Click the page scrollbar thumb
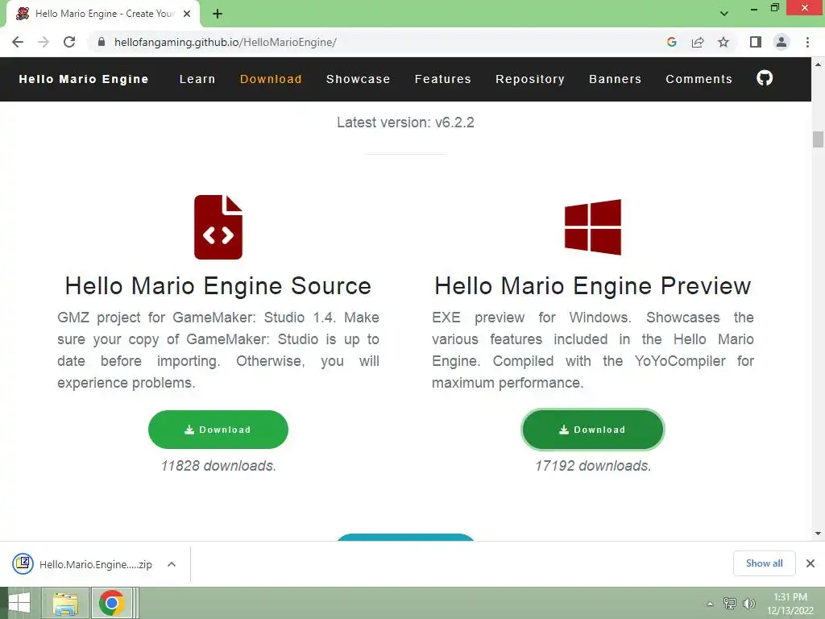 tap(818, 139)
